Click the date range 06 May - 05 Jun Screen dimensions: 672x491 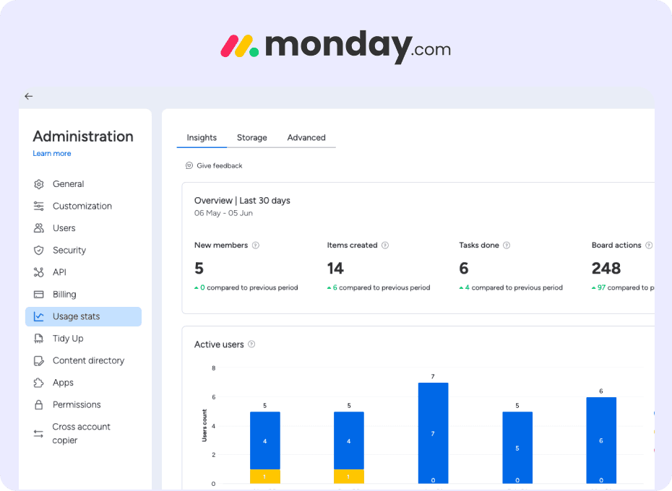pyautogui.click(x=223, y=213)
